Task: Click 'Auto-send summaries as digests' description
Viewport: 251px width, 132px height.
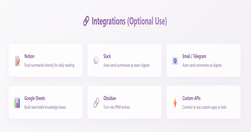Action: coord(202,65)
